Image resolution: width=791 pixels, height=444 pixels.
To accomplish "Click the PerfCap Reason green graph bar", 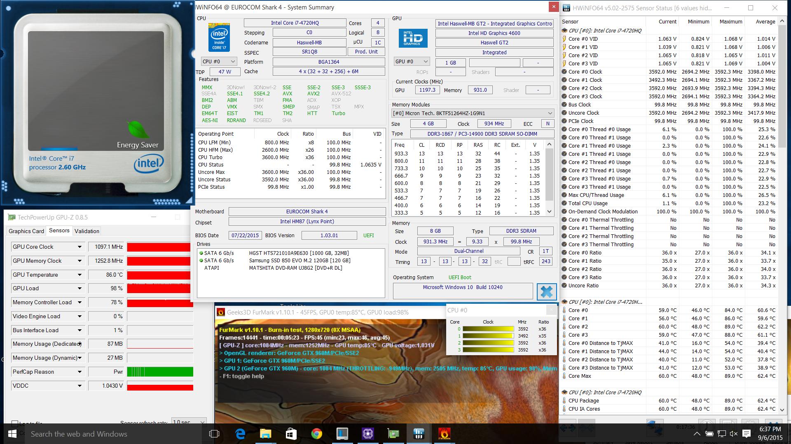I will 160,372.
